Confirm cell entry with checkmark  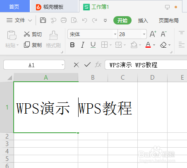pyautogui.click(x=87, y=65)
